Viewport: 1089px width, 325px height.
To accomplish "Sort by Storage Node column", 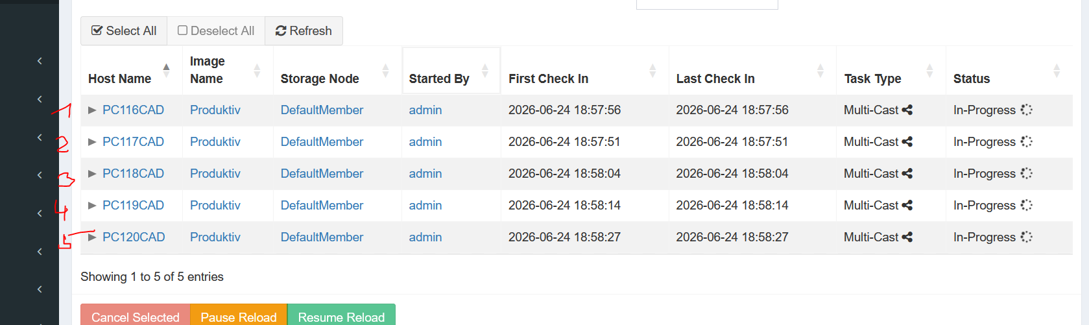I will pyautogui.click(x=337, y=70).
